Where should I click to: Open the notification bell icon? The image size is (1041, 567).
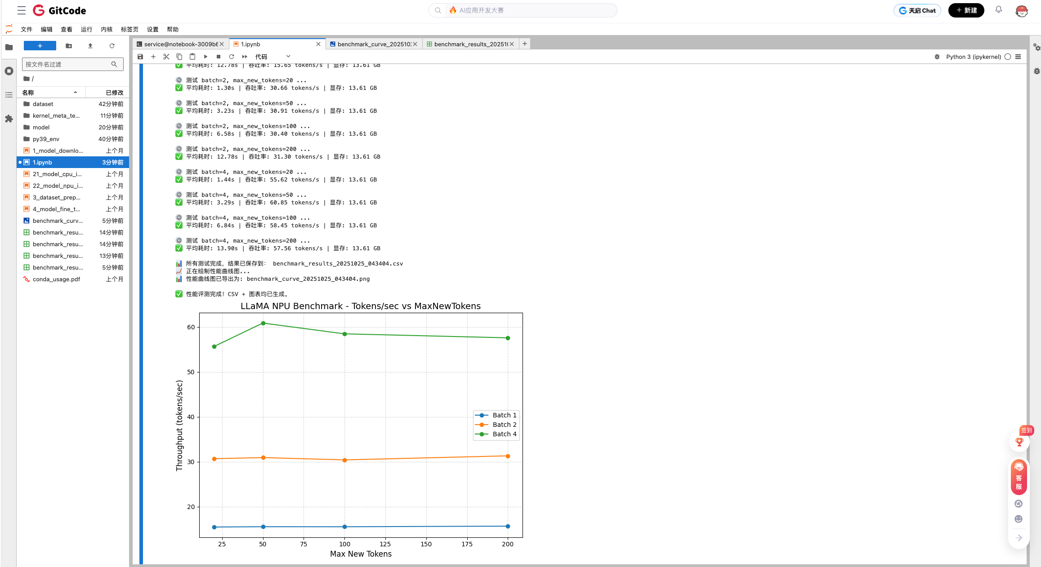coord(998,10)
